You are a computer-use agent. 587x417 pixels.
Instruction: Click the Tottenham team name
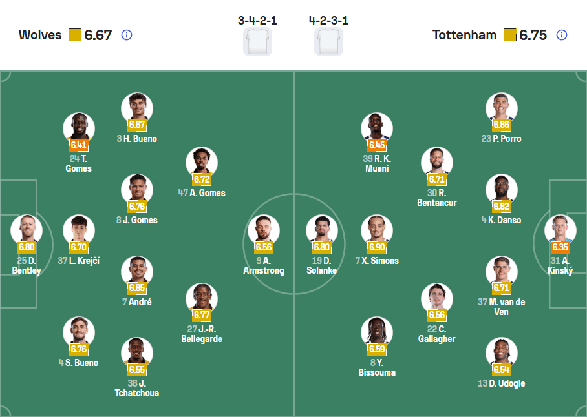[465, 35]
